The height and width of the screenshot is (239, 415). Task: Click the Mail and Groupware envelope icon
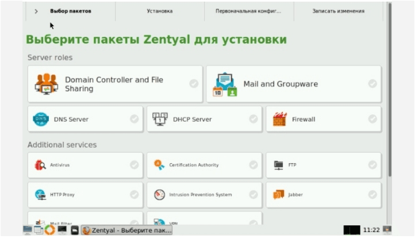pyautogui.click(x=225, y=84)
